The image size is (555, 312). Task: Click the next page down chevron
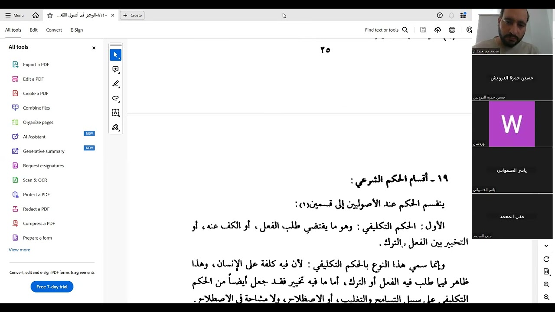point(546,246)
